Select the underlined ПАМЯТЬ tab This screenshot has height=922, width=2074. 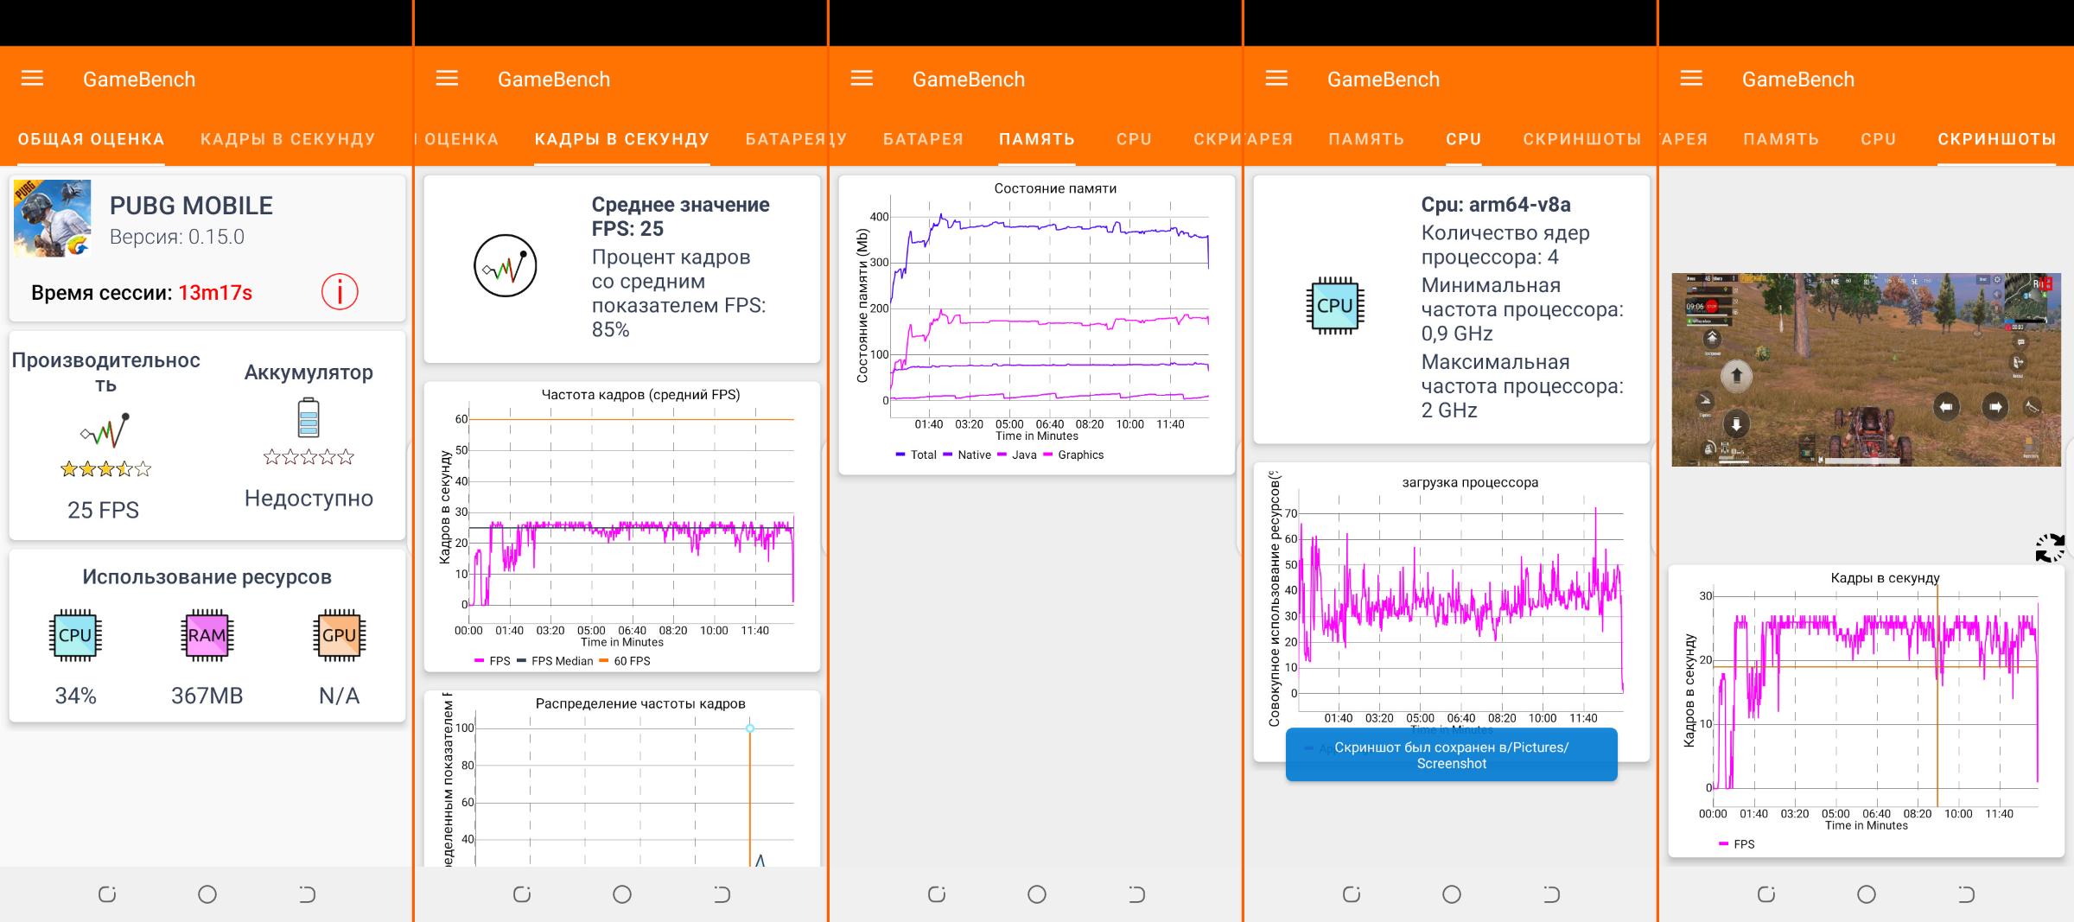(x=1037, y=139)
